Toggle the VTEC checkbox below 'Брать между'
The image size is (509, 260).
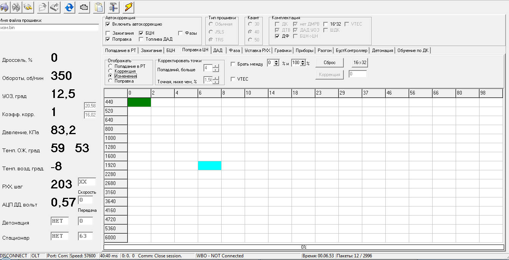233,79
